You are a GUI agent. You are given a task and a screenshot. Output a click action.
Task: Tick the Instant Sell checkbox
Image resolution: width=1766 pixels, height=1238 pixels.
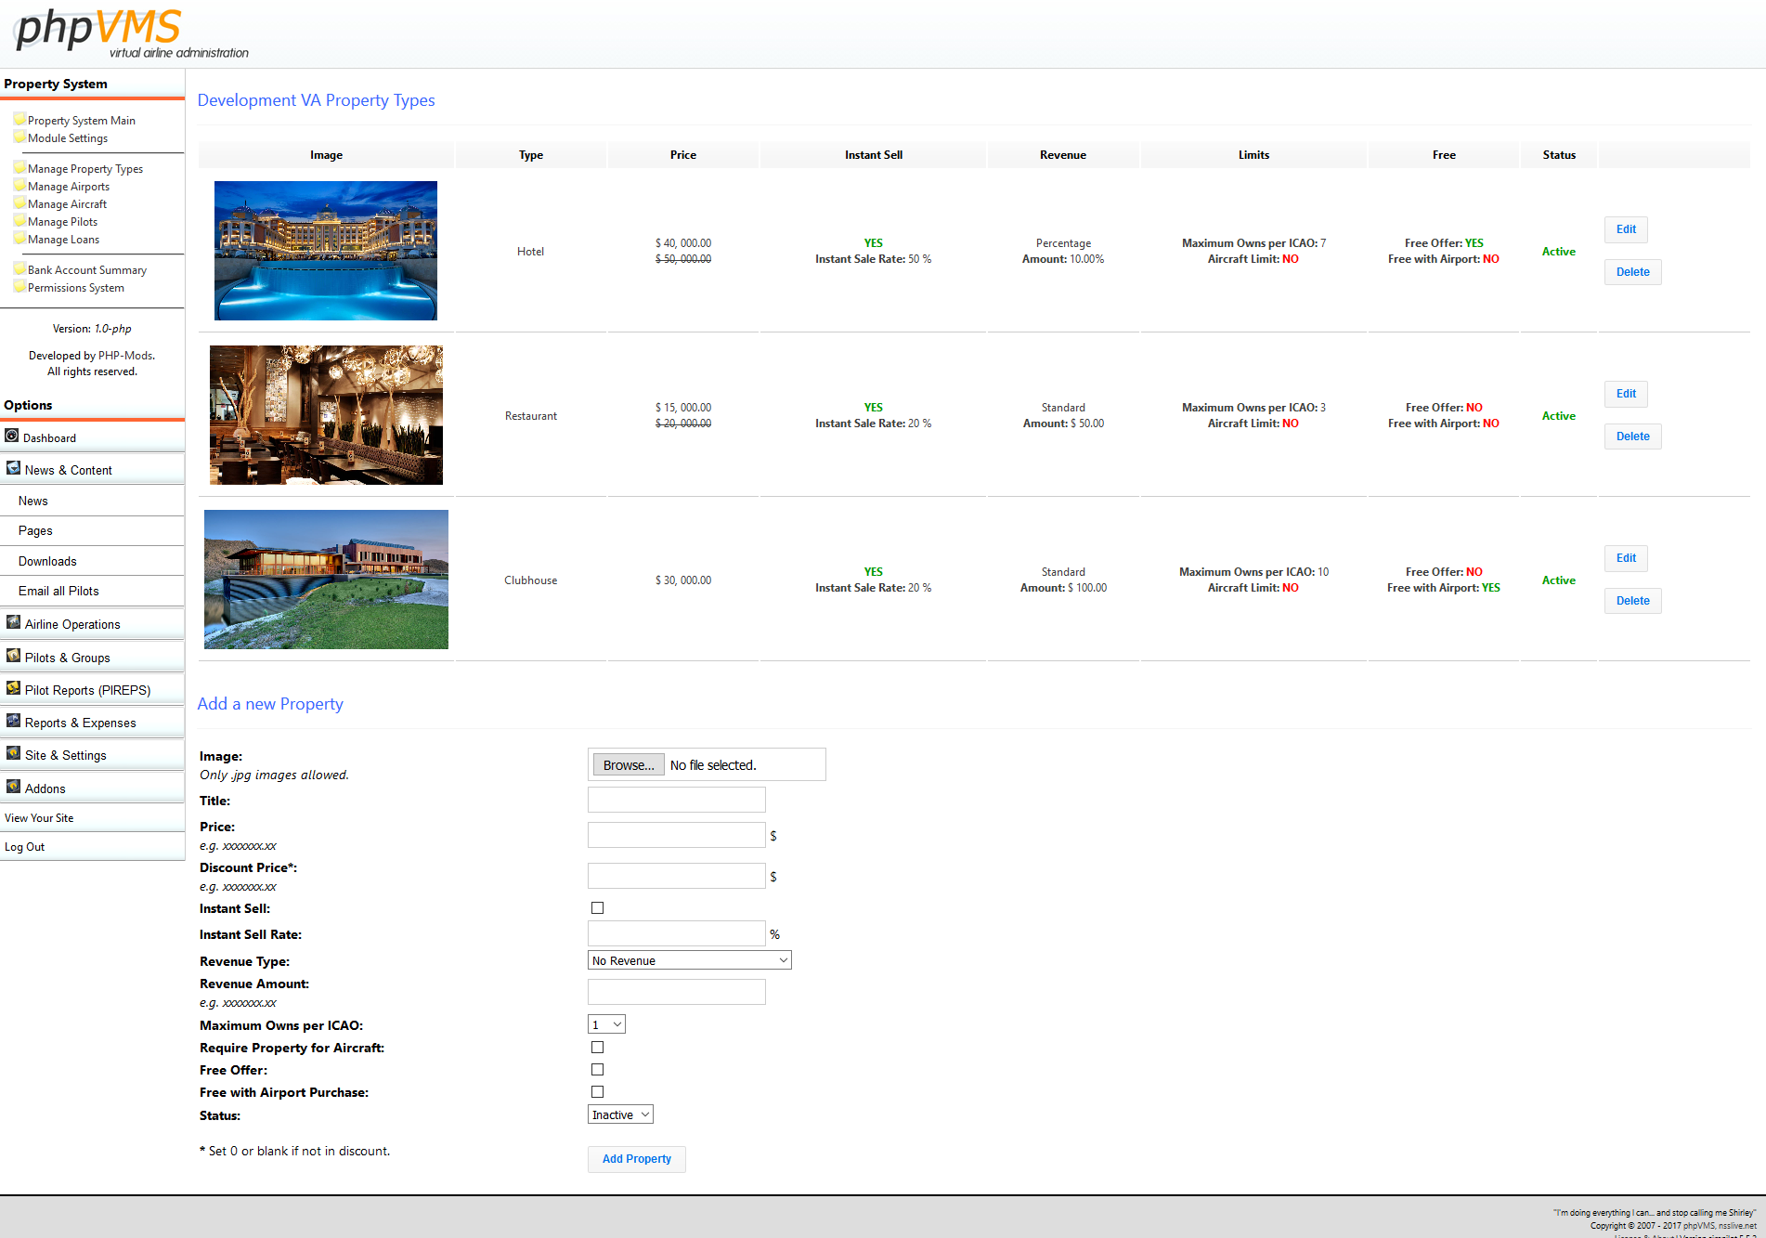tap(597, 908)
